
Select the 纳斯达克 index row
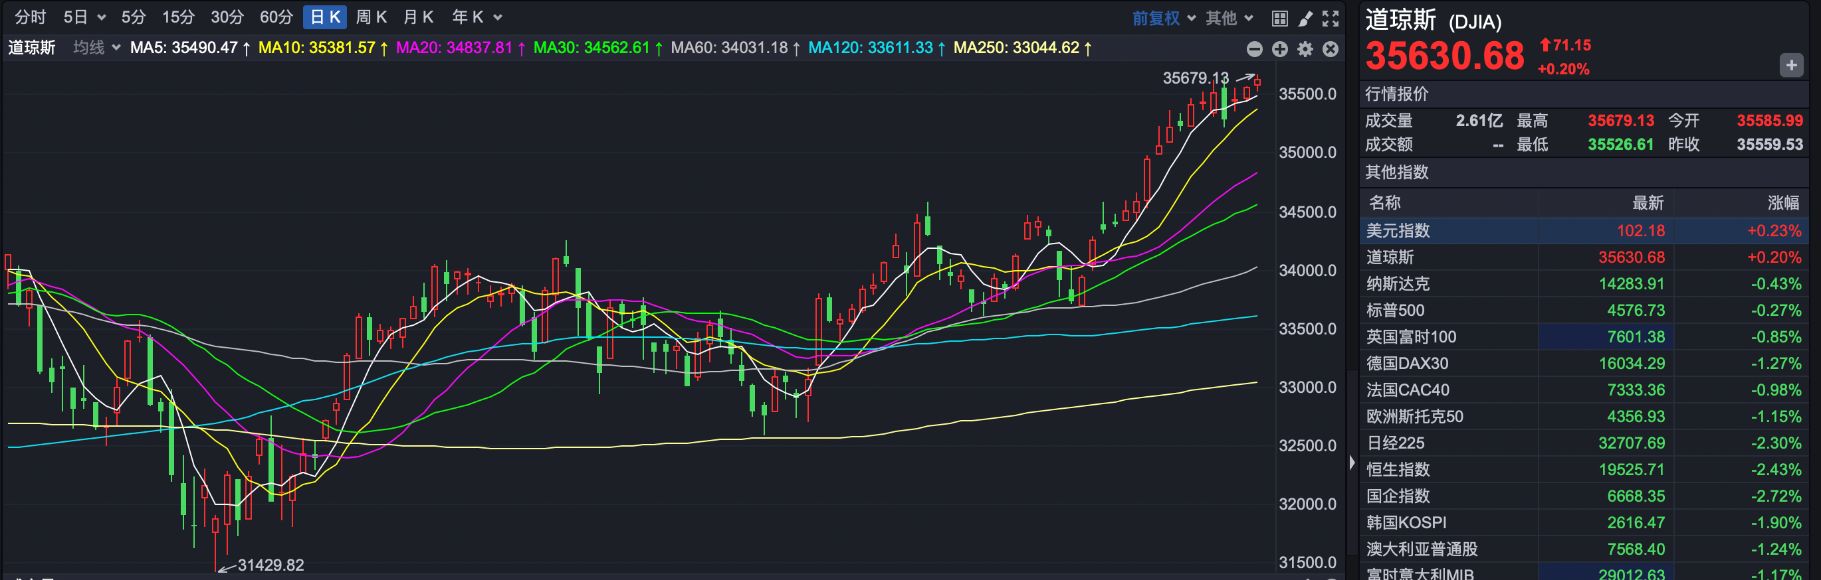point(1584,283)
